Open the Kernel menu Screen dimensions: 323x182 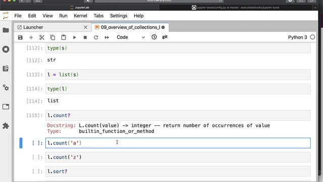click(80, 16)
